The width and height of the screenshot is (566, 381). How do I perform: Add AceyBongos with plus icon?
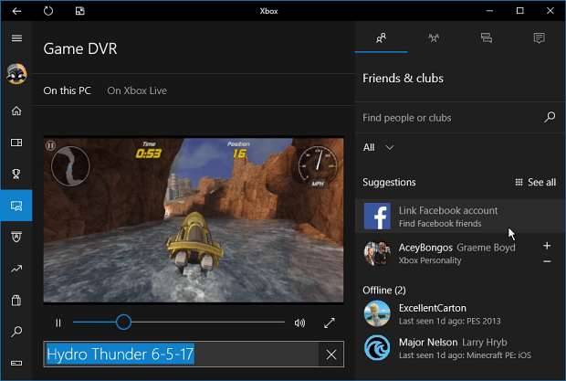click(547, 246)
